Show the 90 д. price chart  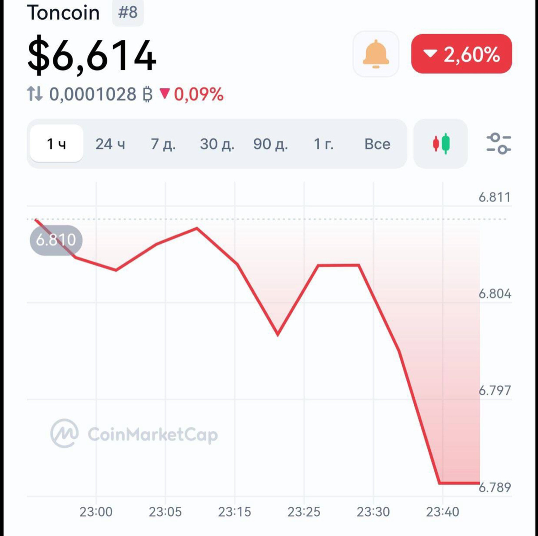270,144
